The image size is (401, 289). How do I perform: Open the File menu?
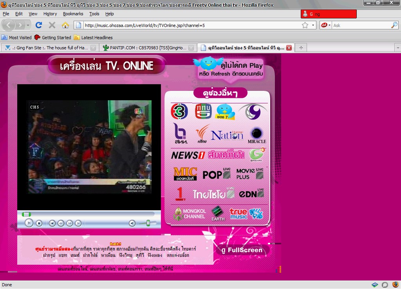(x=6, y=14)
